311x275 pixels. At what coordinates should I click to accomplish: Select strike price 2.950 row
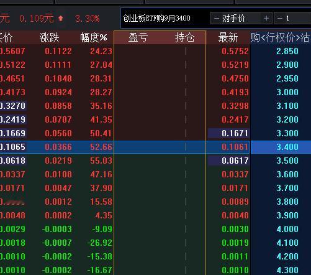click(287, 78)
